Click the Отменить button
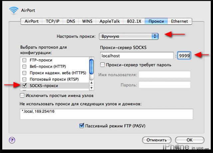 157,140
